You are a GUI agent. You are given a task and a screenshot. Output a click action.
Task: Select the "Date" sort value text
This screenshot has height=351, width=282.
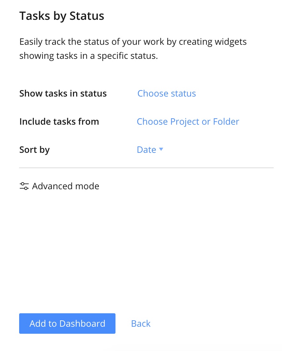pos(146,150)
